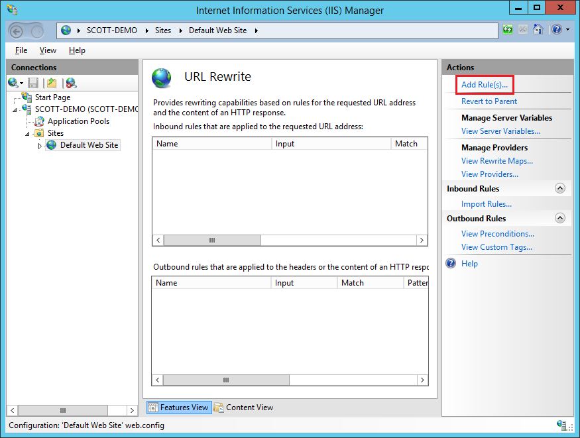Open the Help icon dropdown arrow
The image size is (580, 438).
click(568, 29)
